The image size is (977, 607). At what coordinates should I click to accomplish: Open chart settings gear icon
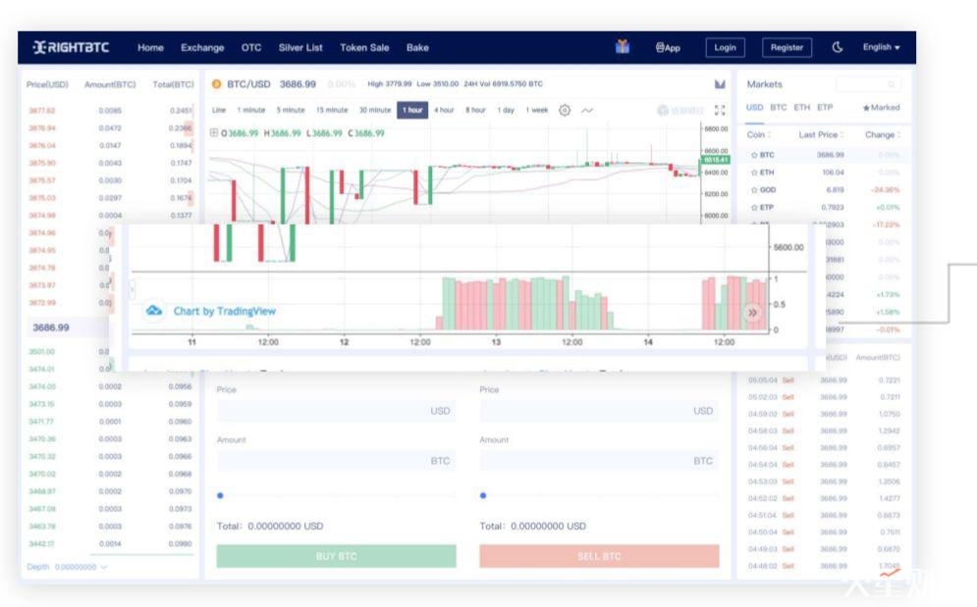(564, 110)
